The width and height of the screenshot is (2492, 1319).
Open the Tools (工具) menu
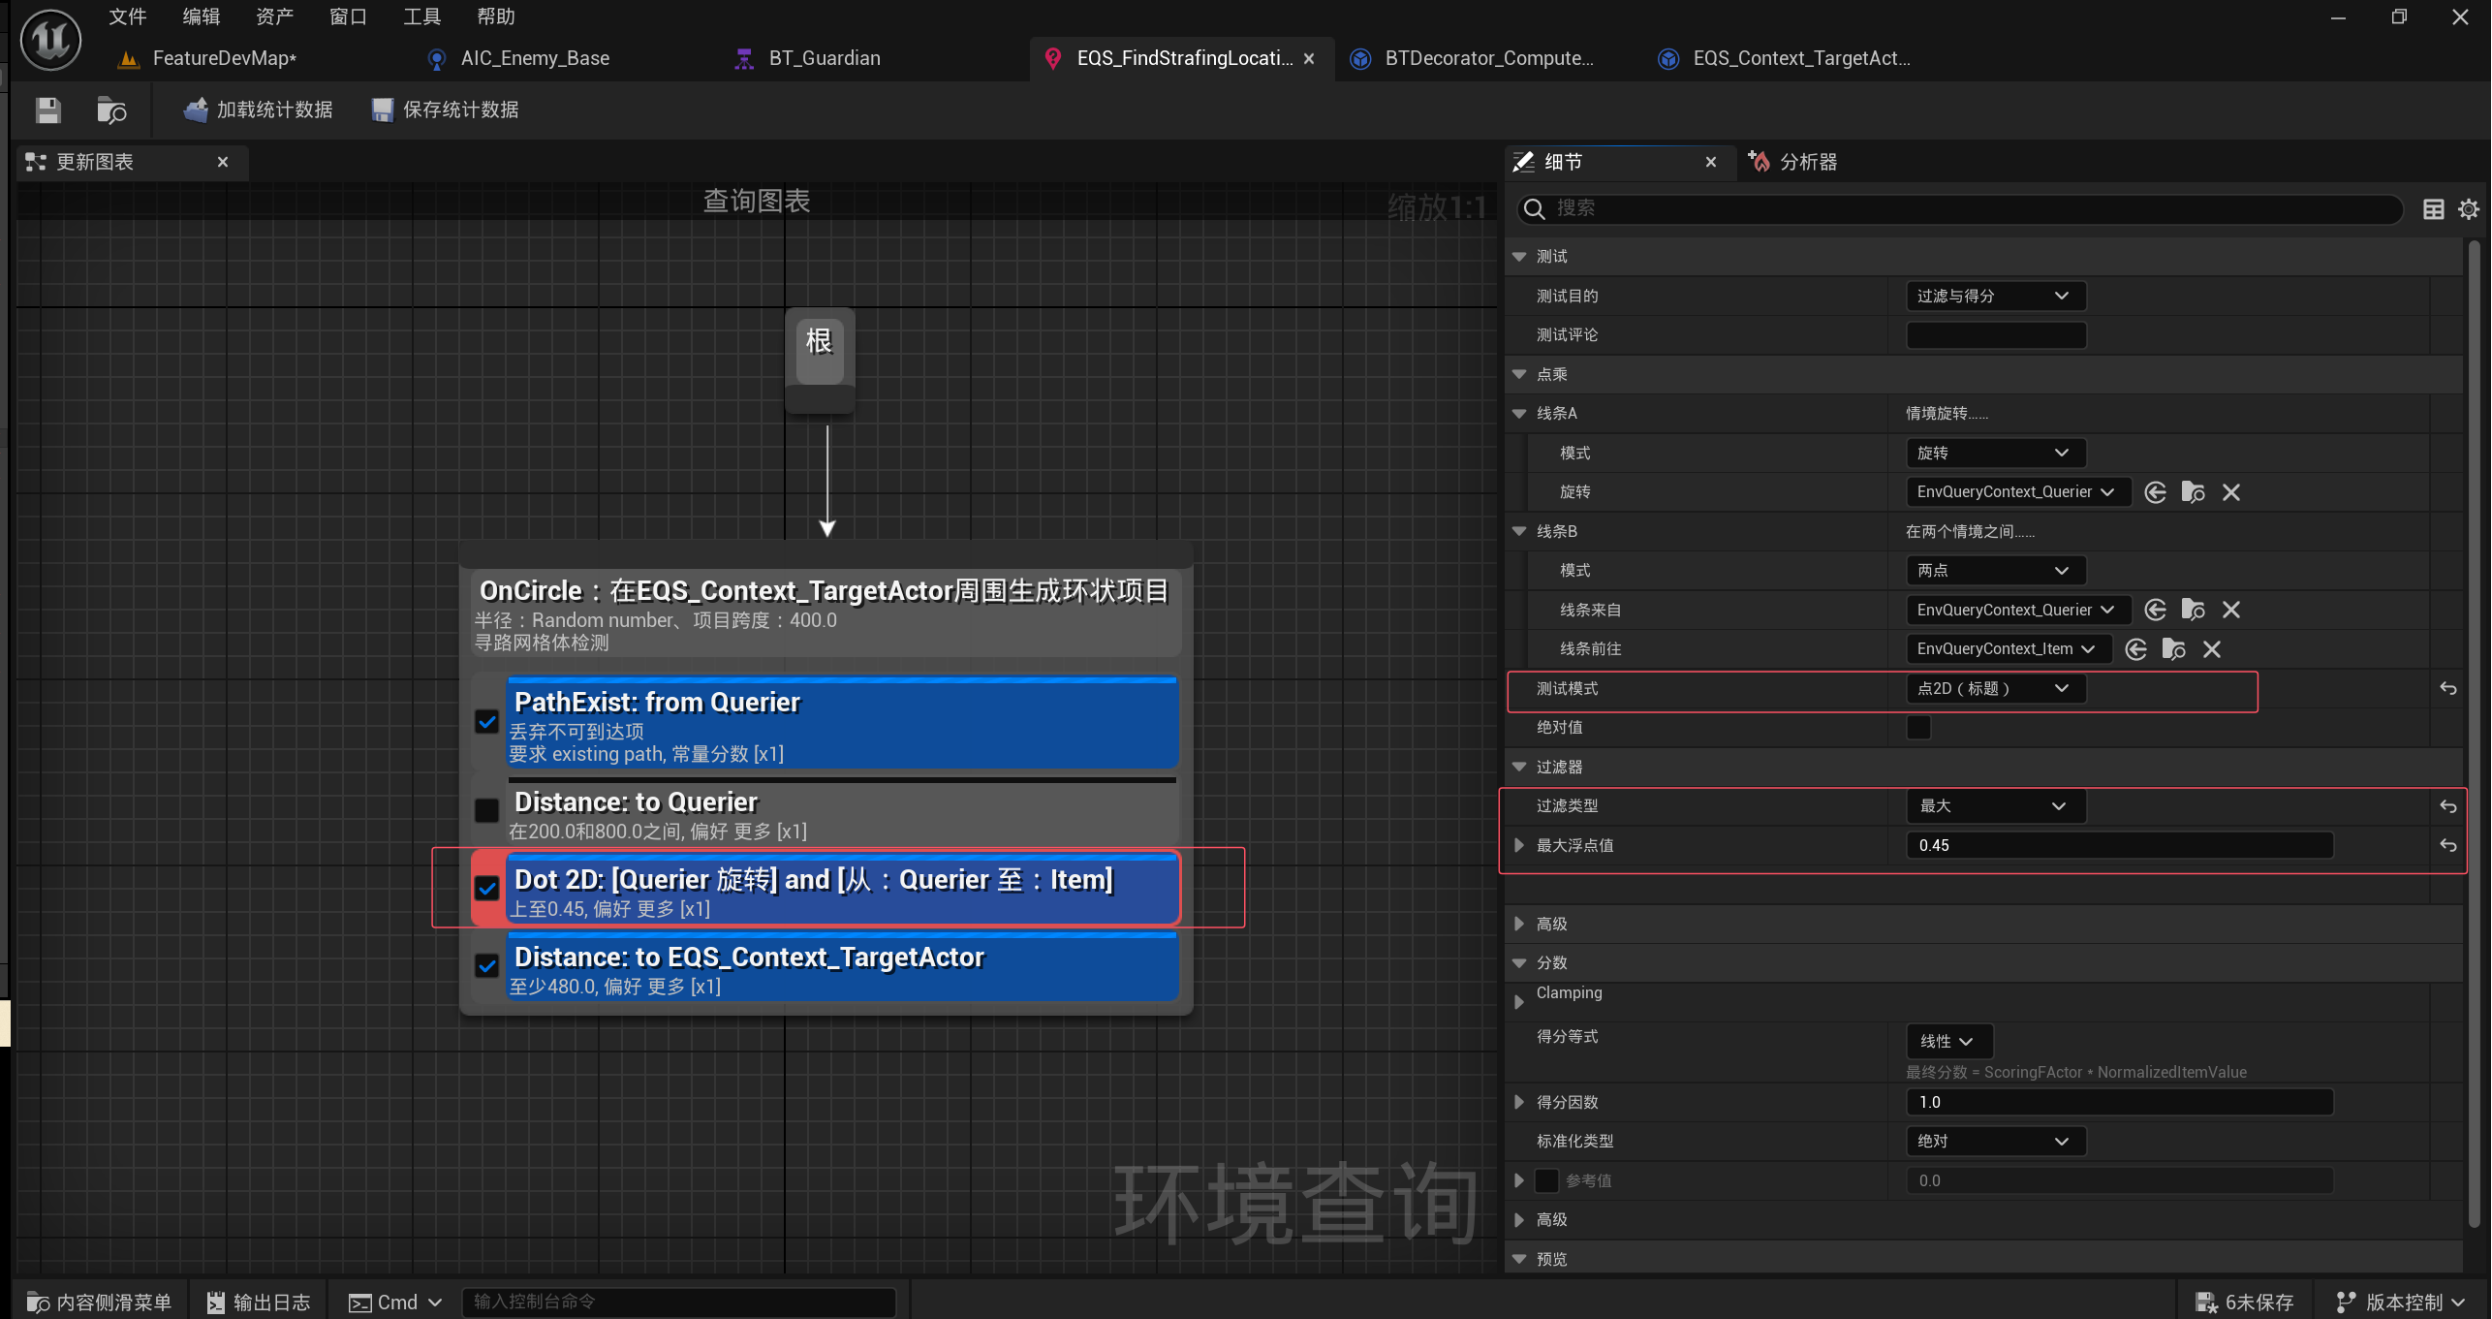(421, 16)
